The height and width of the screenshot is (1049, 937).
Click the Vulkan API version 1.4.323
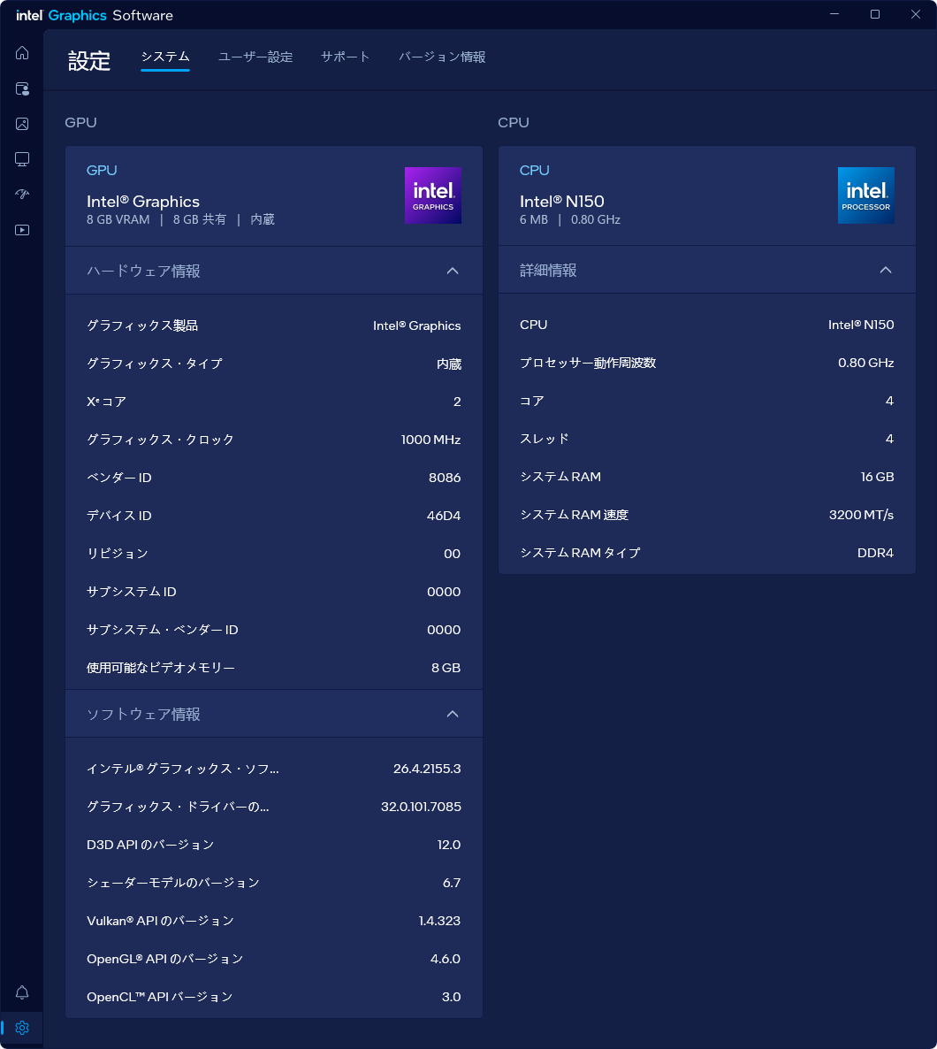(x=439, y=922)
